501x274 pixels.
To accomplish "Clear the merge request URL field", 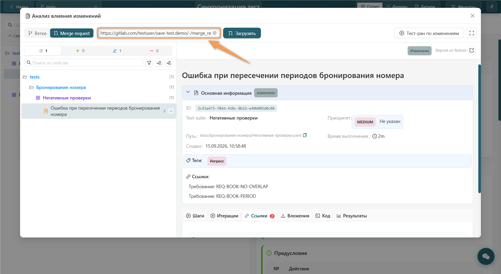I will tap(214, 33).
